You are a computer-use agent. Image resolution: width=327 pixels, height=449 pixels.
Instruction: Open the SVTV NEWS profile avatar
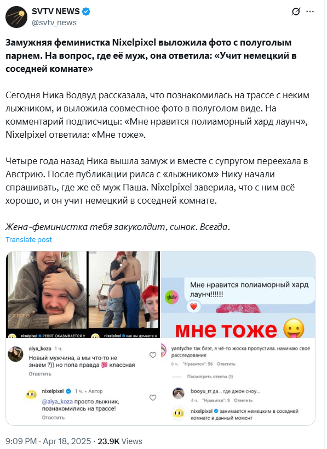tap(16, 17)
